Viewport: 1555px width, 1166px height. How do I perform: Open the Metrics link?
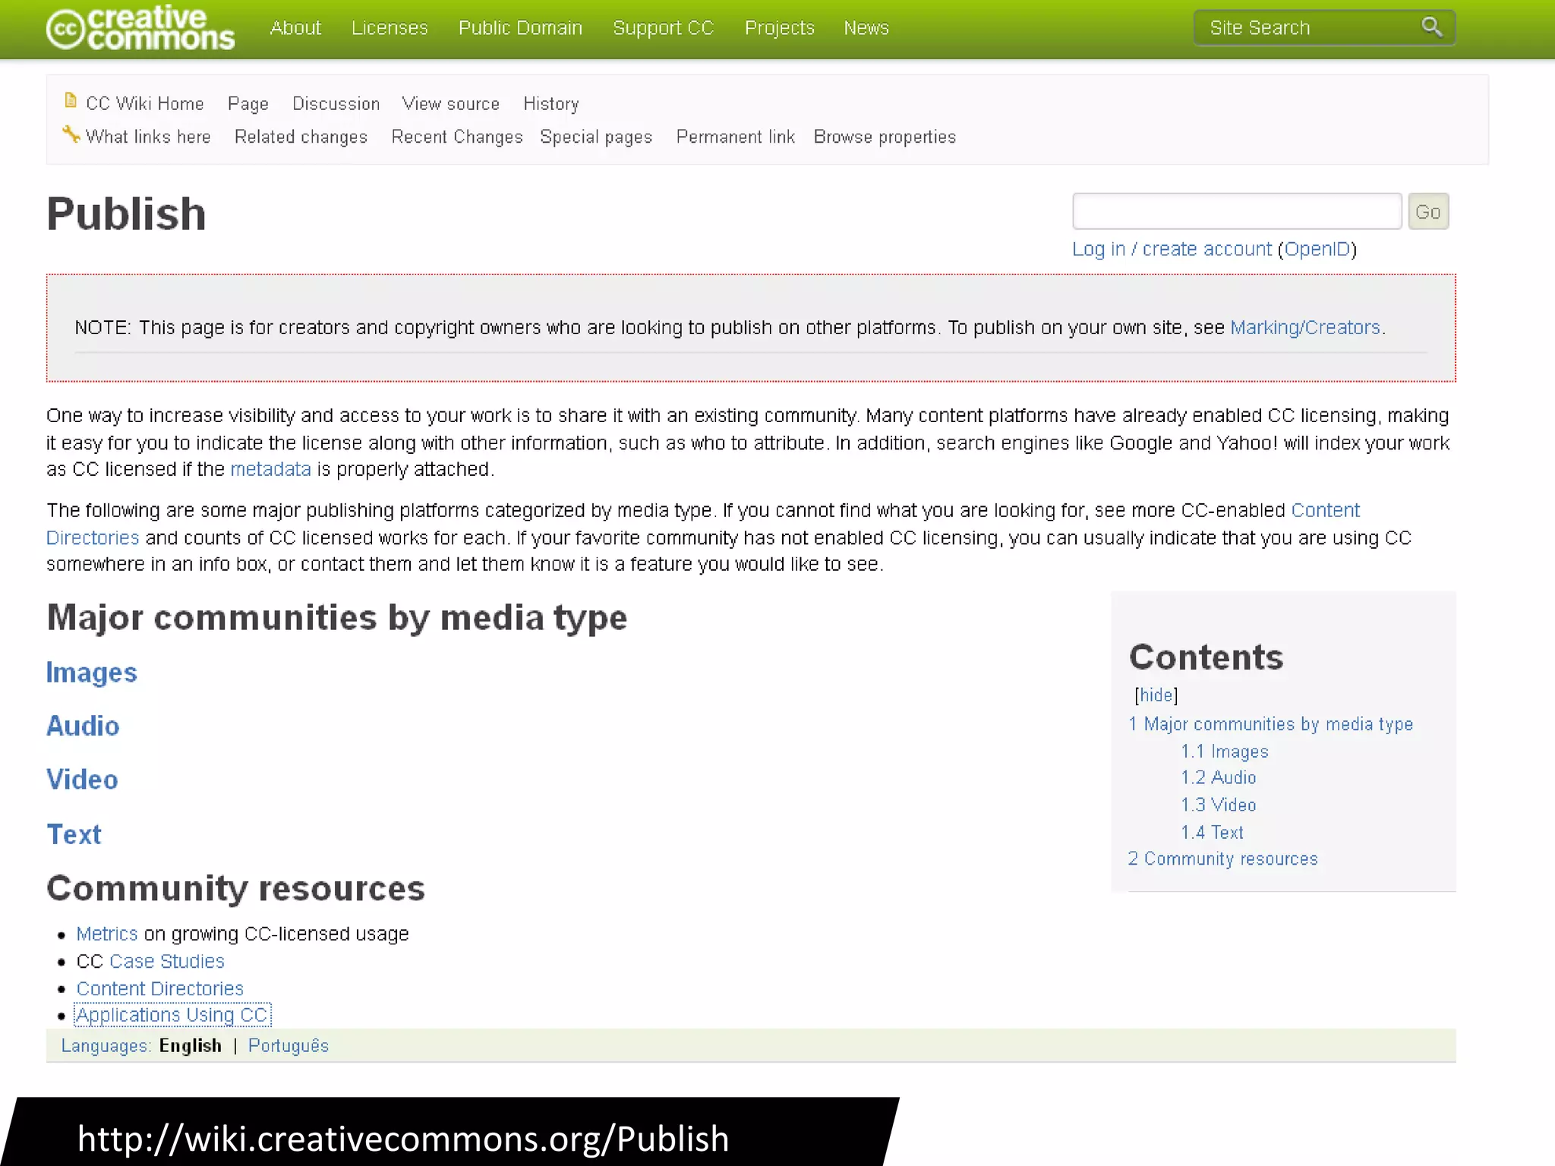pos(107,934)
